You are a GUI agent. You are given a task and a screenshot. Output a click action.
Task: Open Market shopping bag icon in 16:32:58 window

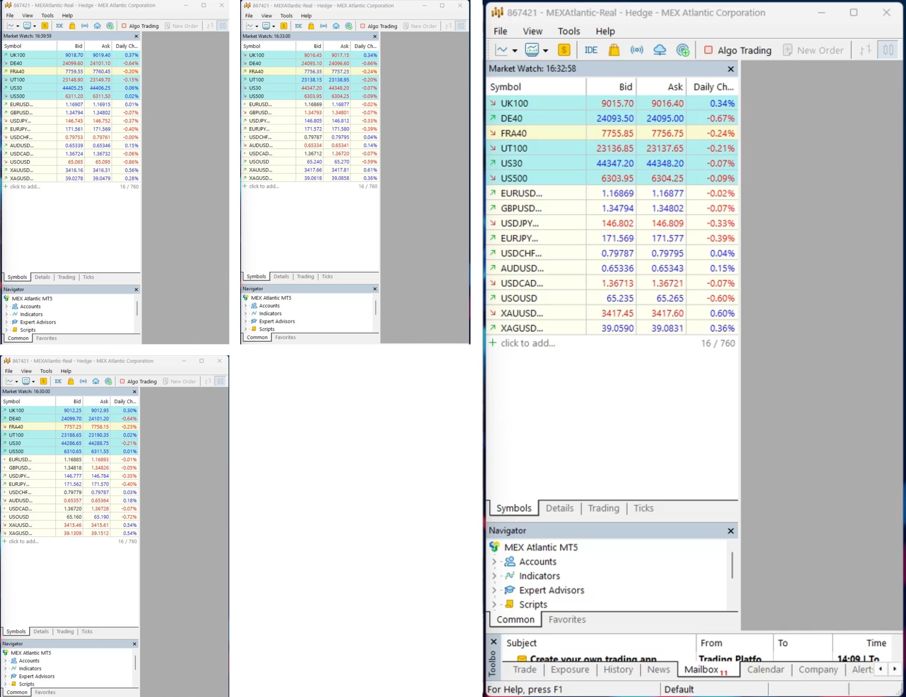click(x=614, y=50)
